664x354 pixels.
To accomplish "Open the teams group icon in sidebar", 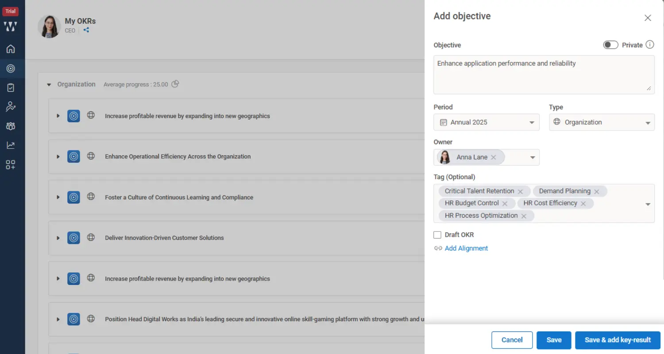I will pyautogui.click(x=11, y=126).
